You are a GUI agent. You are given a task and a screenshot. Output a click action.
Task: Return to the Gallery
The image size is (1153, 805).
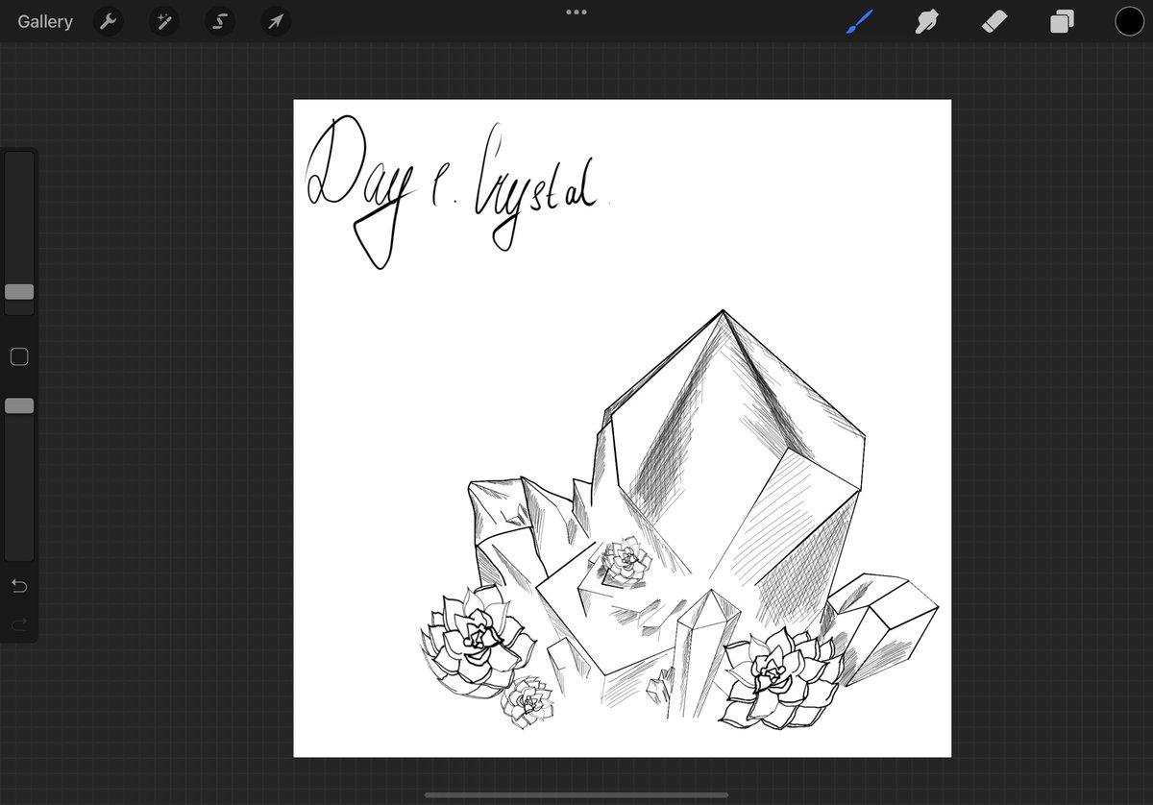45,21
